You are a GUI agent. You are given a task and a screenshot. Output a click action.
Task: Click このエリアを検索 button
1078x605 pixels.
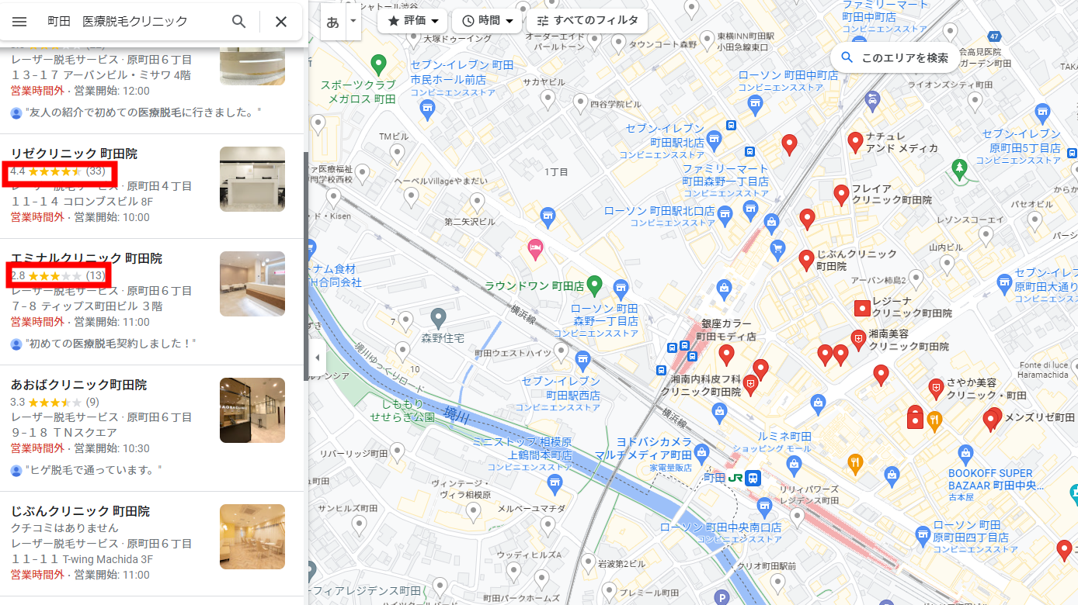pos(895,57)
